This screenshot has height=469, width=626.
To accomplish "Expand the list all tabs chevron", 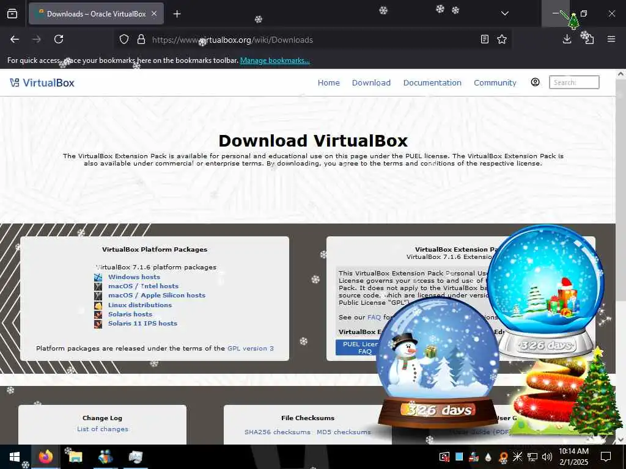I will (504, 13).
